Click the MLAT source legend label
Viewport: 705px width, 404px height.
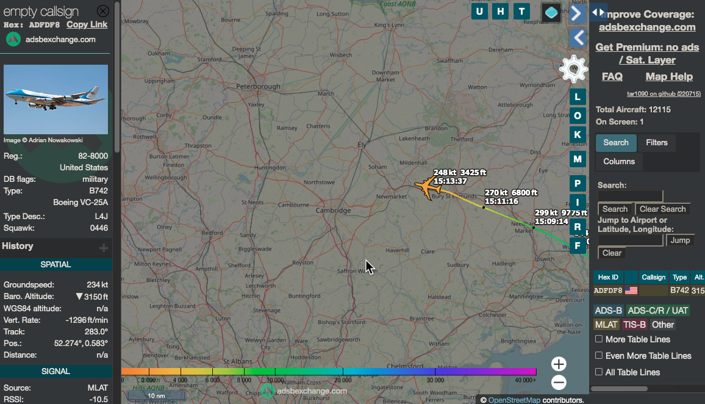point(606,325)
